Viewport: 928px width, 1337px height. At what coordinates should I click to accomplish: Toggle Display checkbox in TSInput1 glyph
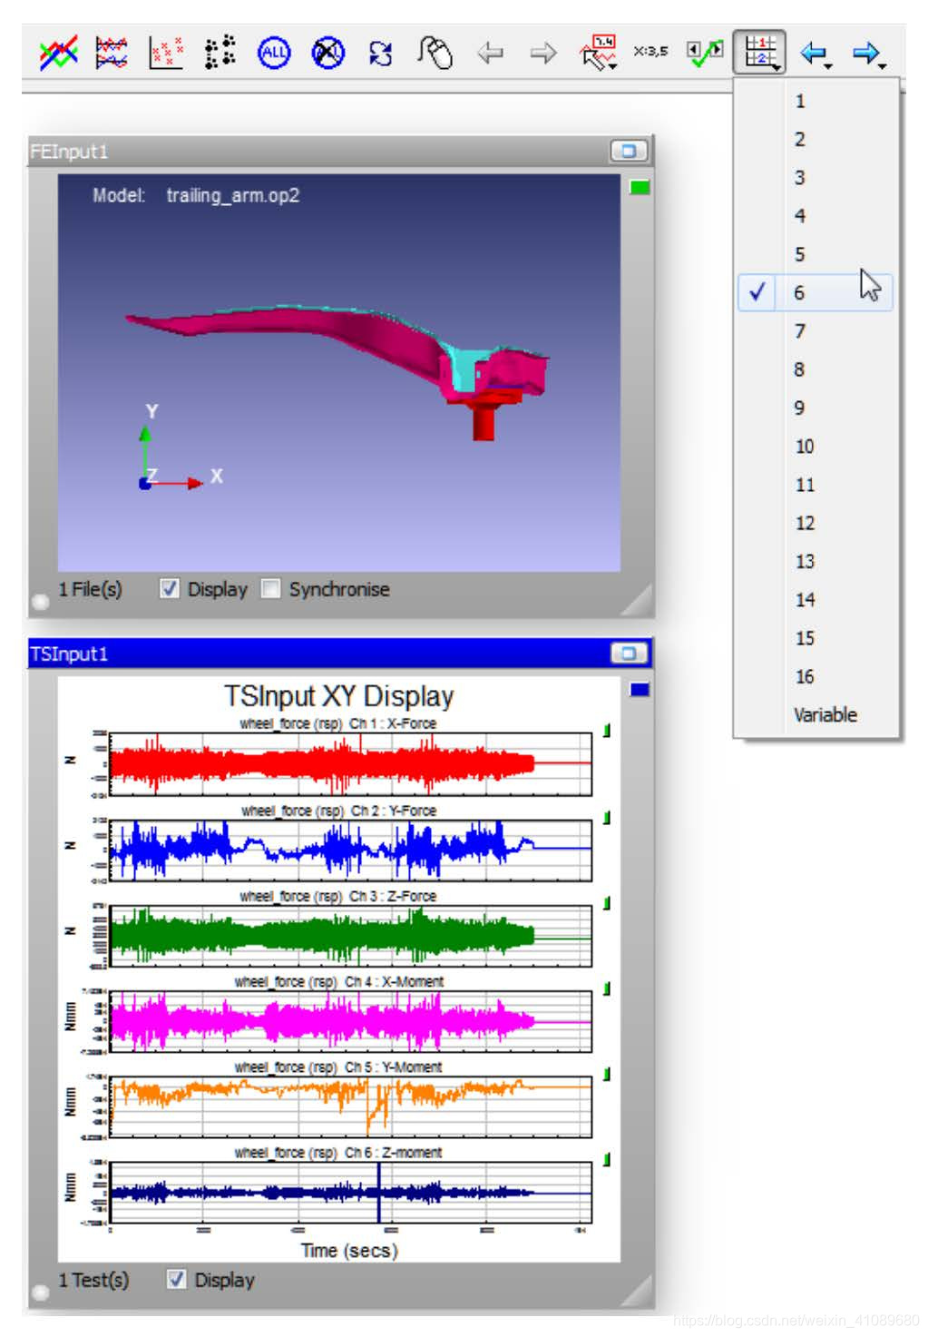tap(177, 1280)
